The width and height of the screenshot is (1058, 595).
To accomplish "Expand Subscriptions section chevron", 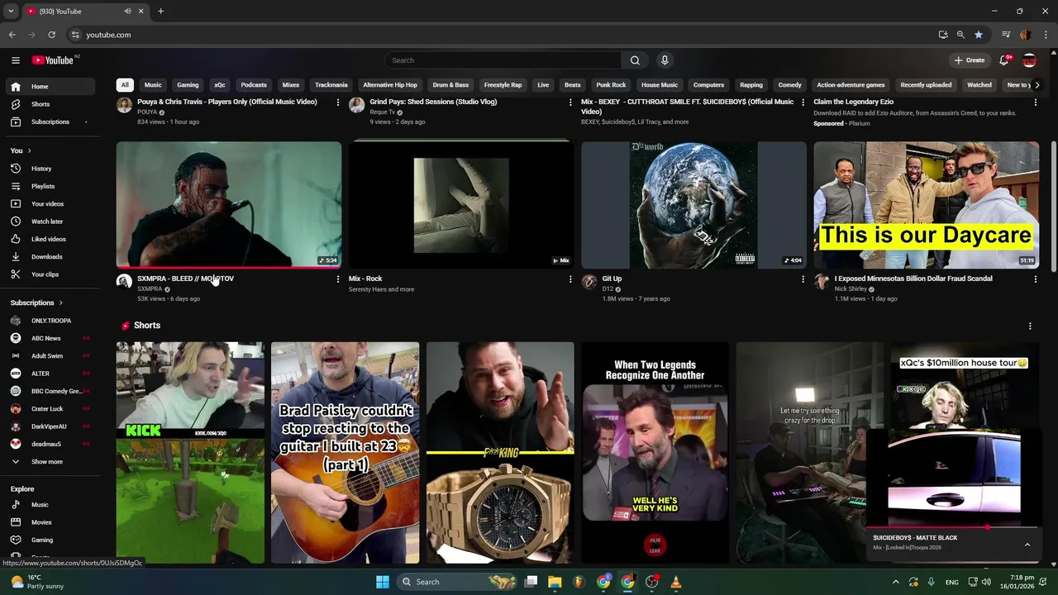I will (x=60, y=302).
